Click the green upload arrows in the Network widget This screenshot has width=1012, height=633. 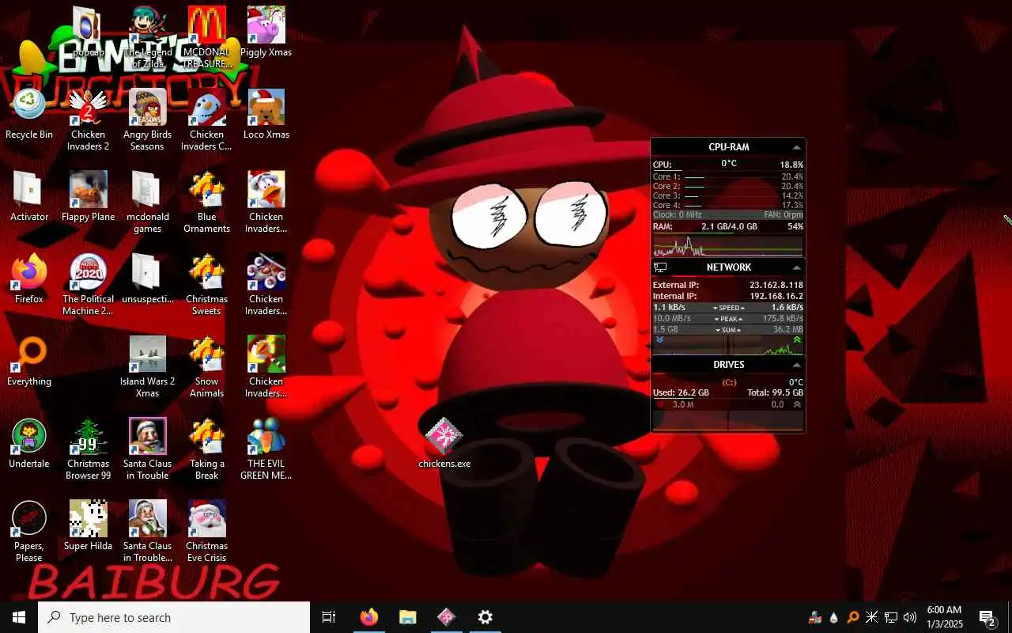[797, 340]
